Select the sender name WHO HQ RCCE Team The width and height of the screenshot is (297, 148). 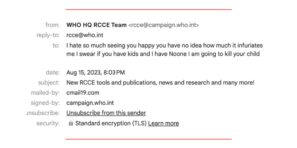(x=96, y=25)
